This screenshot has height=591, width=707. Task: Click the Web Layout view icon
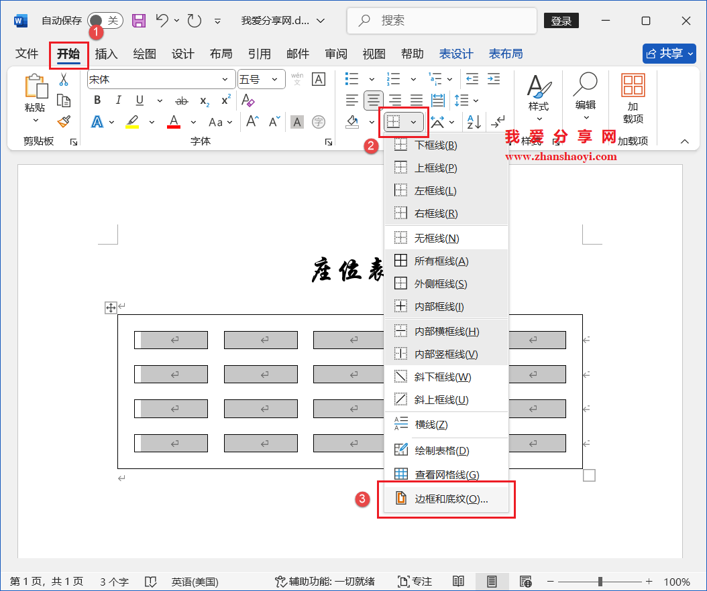click(525, 581)
